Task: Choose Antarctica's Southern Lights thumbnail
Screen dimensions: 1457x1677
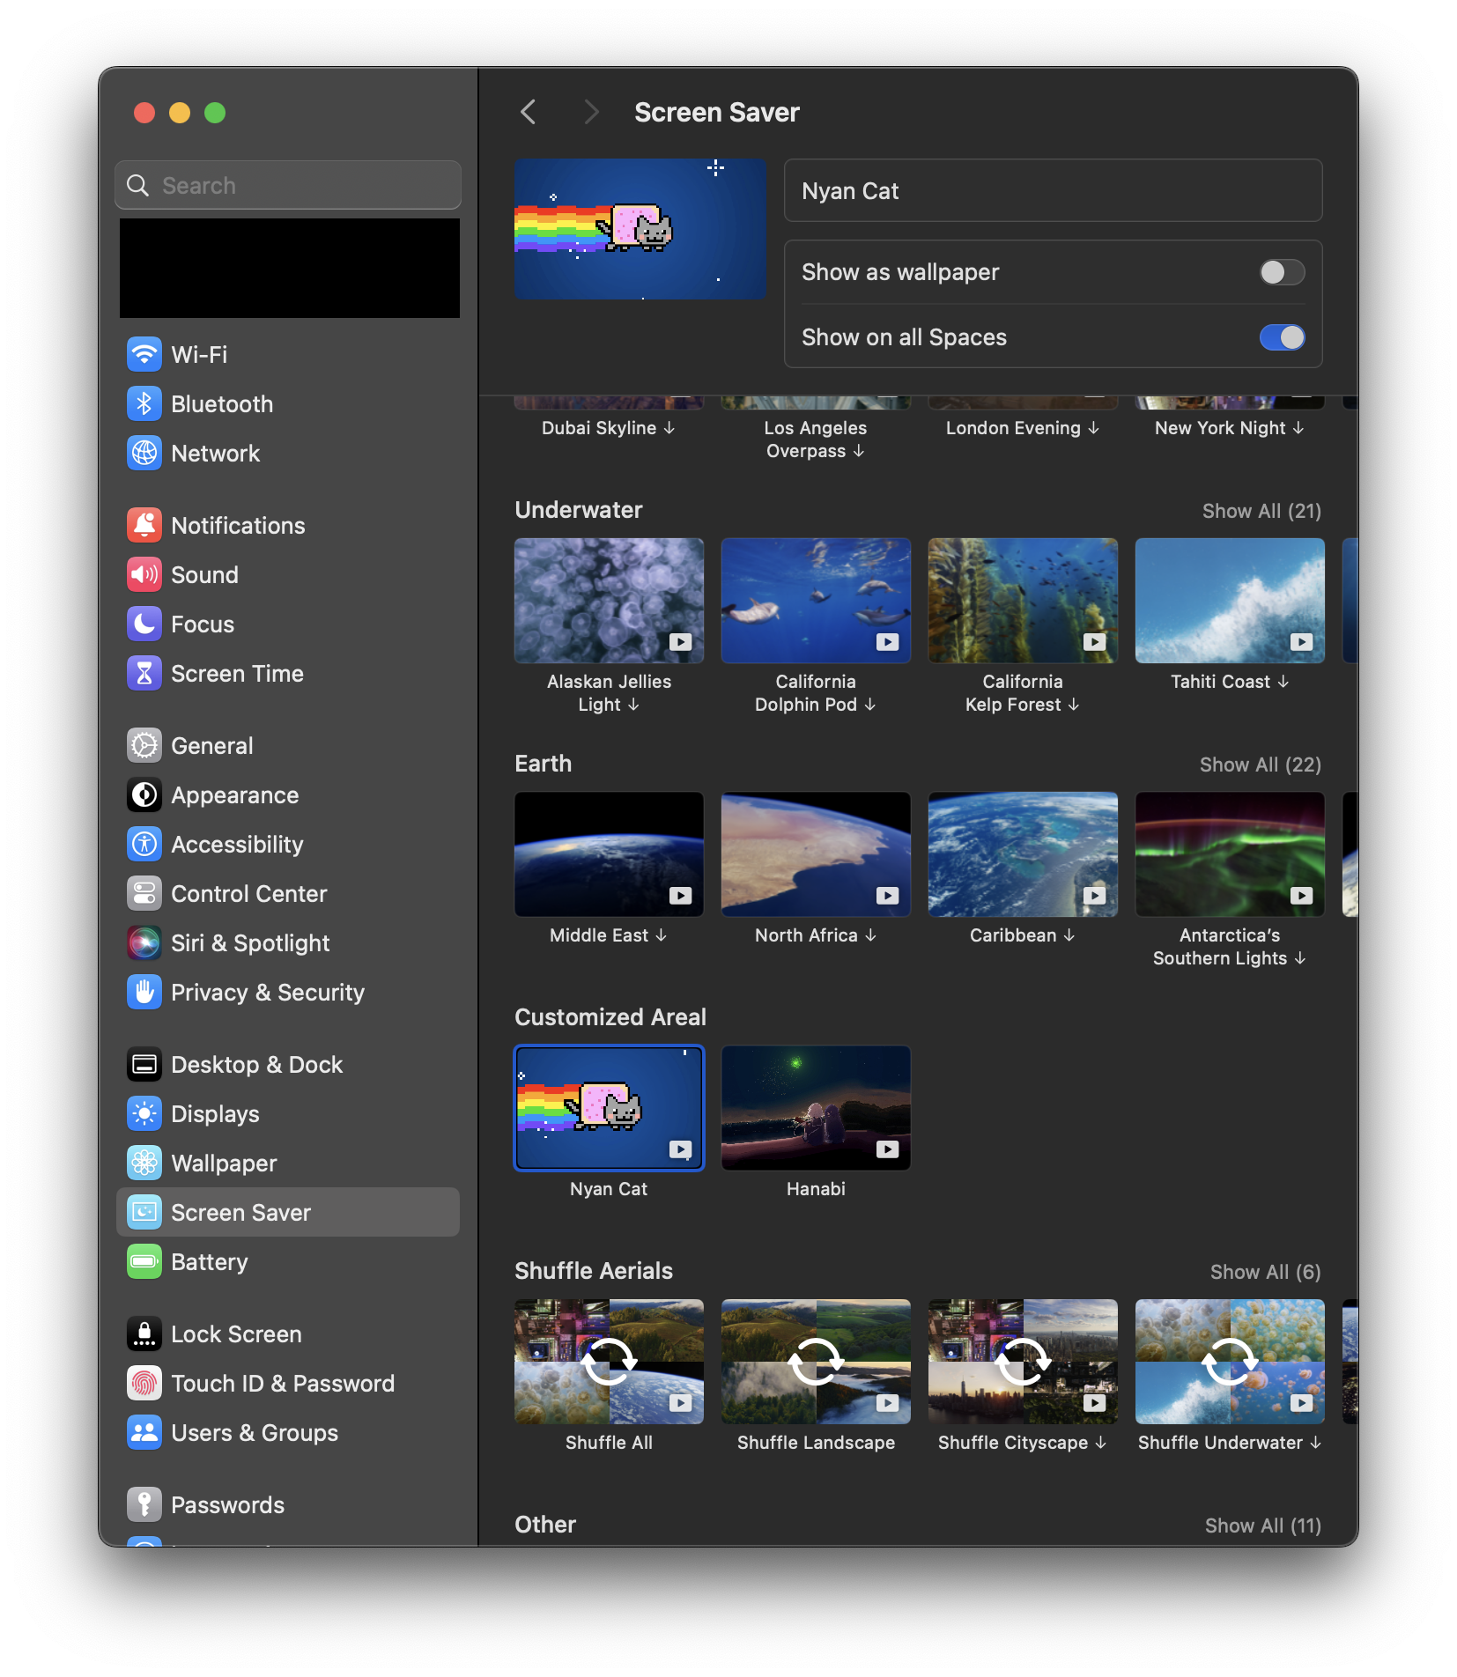Action: (x=1230, y=854)
